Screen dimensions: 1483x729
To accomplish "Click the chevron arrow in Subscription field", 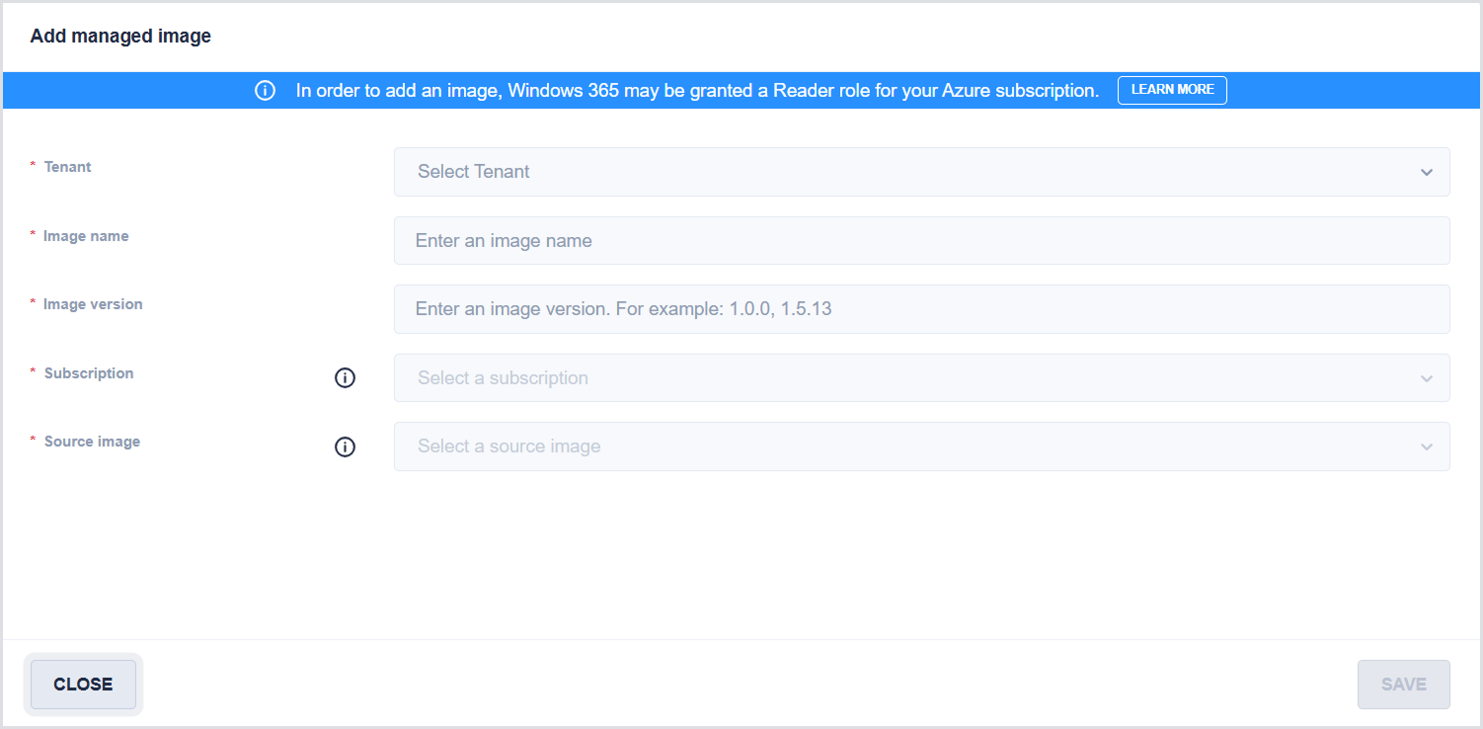I will coord(1426,378).
